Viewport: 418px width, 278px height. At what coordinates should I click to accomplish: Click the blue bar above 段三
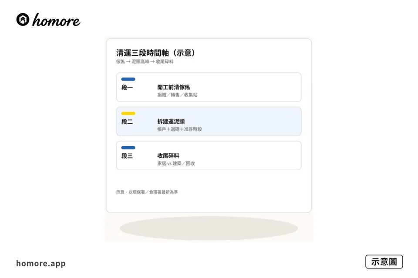coord(128,148)
